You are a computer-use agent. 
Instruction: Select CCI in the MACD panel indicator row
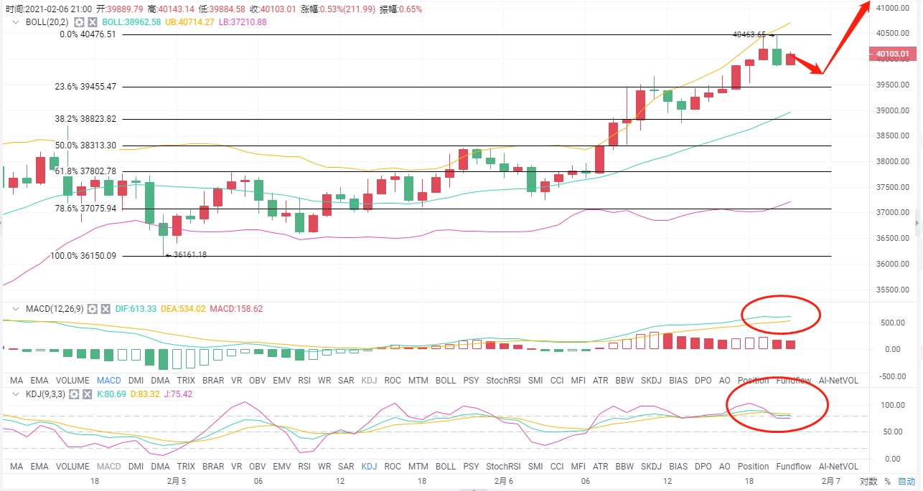[x=557, y=380]
